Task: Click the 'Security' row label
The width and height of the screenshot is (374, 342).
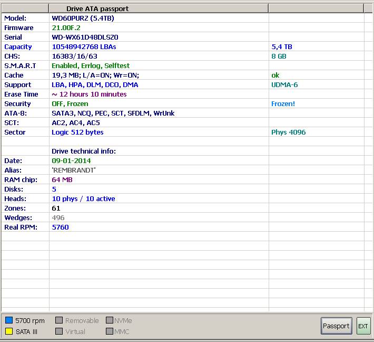Action: click(17, 104)
